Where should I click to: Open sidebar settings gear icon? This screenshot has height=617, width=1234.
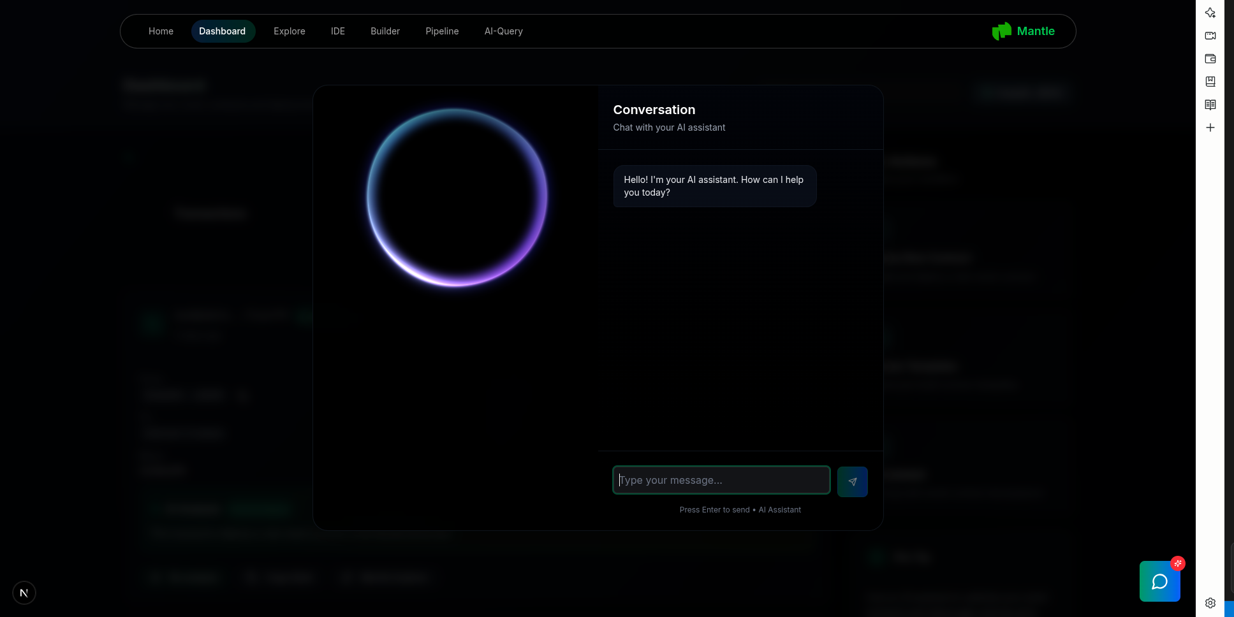click(1210, 603)
